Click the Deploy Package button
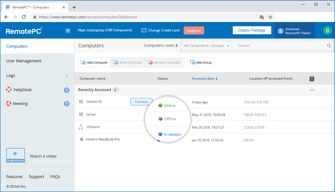 [252, 30]
